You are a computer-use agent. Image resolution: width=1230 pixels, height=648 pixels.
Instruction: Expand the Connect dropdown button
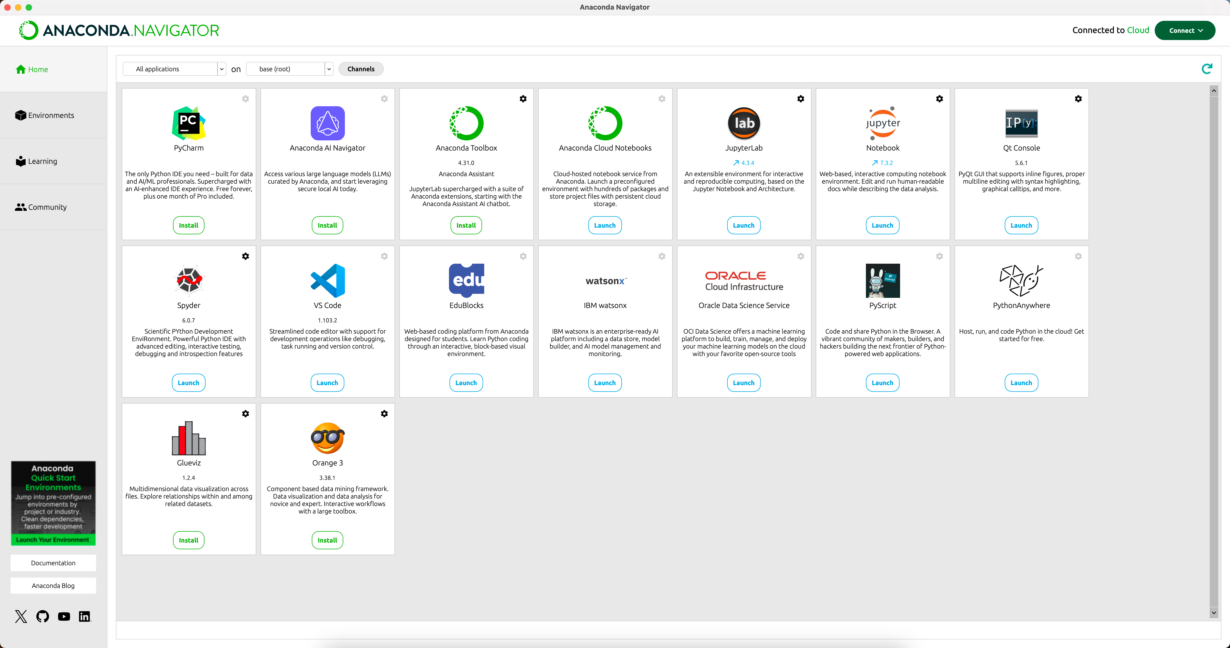[x=1185, y=31]
